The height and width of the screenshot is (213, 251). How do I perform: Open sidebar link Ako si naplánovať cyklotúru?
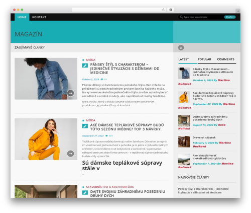click(209, 157)
